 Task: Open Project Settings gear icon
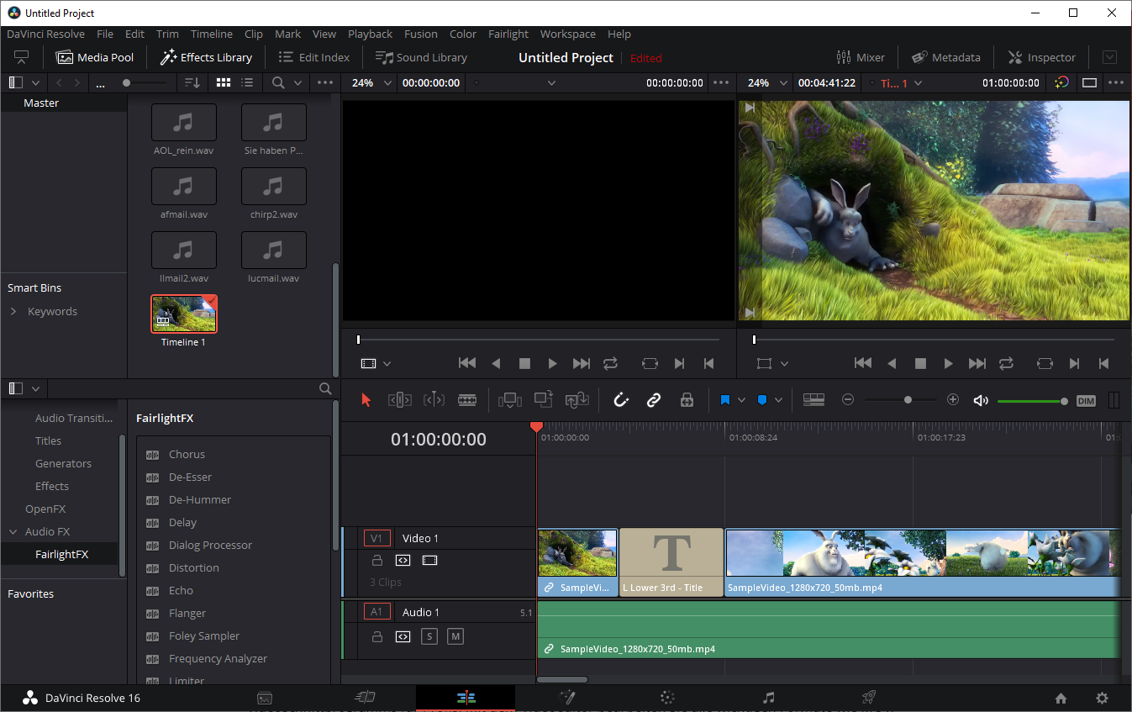[x=1102, y=698]
